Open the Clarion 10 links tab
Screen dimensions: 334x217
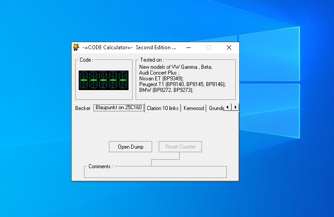point(163,108)
